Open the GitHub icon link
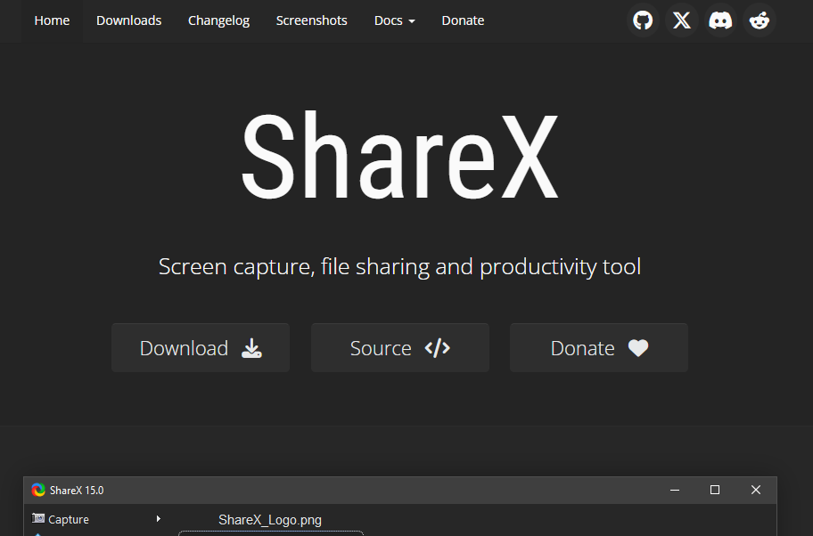Viewport: 813px width, 536px height. coord(643,20)
